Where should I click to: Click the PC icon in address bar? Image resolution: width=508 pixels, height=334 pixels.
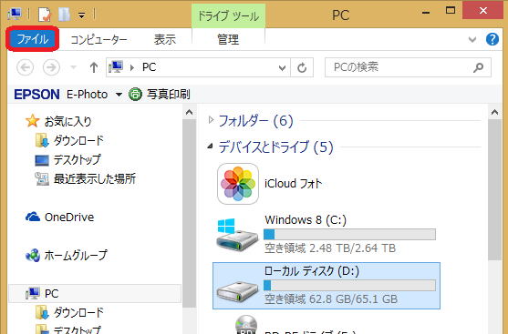point(116,67)
